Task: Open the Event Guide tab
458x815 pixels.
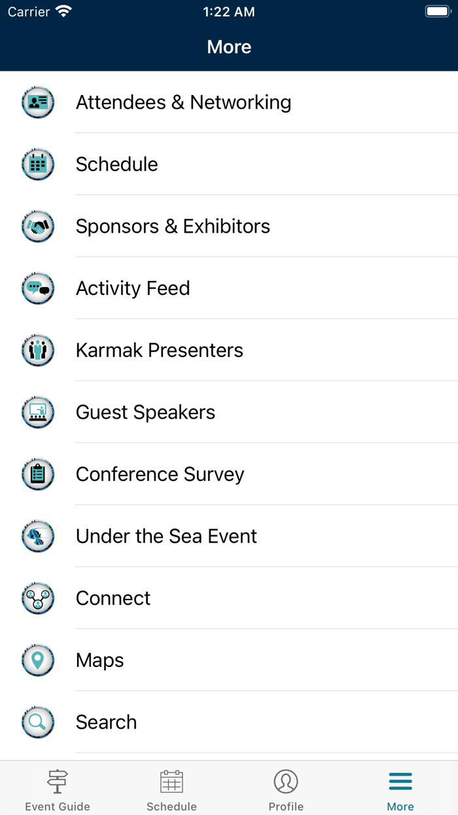Action: click(57, 787)
